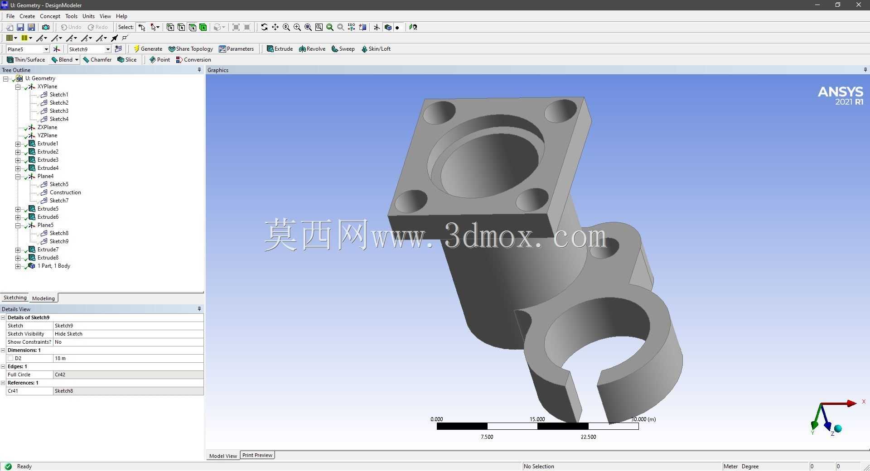This screenshot has width=870, height=471.
Task: Open the face coloring swatch dropdown
Action: pos(12,38)
